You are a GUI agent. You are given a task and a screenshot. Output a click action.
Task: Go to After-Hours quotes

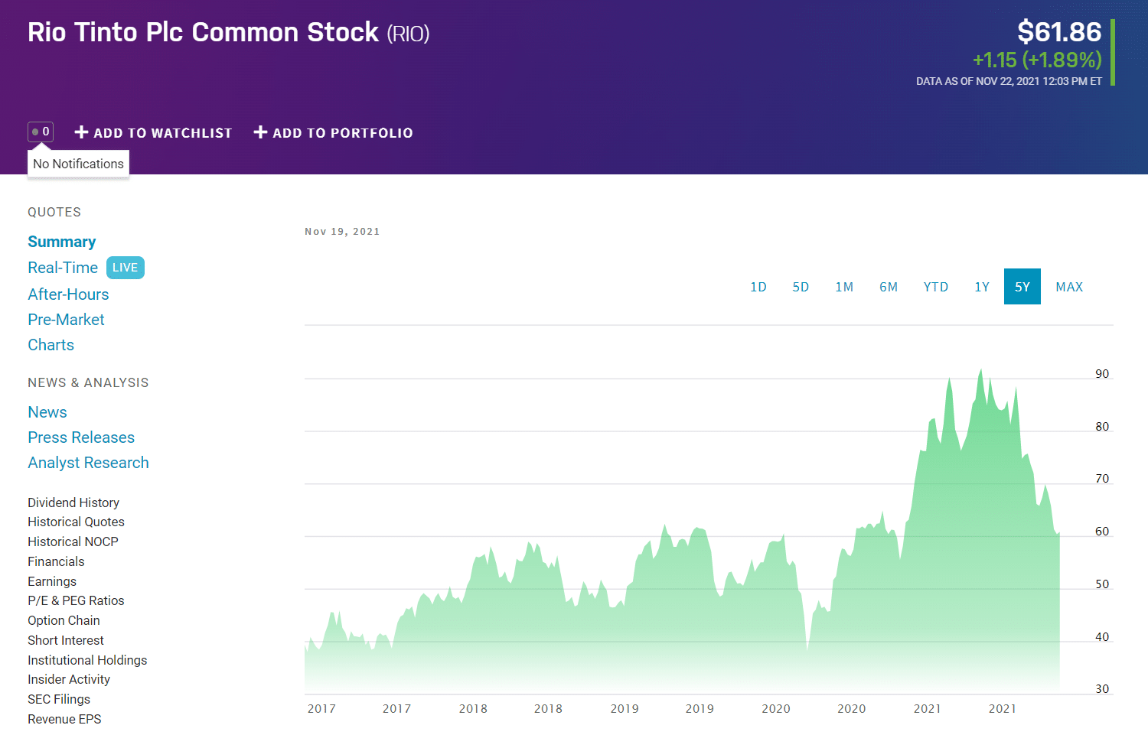[x=68, y=294]
